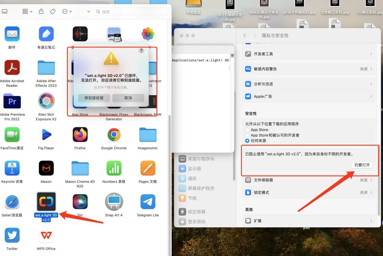383x256 pixels.
Task: Open the Preview app icon
Action: [x=114, y=34]
